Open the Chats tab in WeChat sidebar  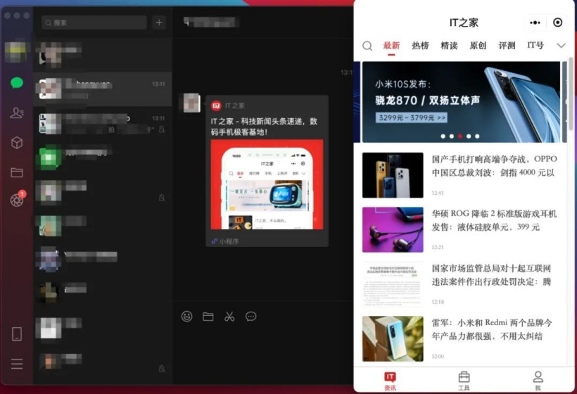point(17,83)
